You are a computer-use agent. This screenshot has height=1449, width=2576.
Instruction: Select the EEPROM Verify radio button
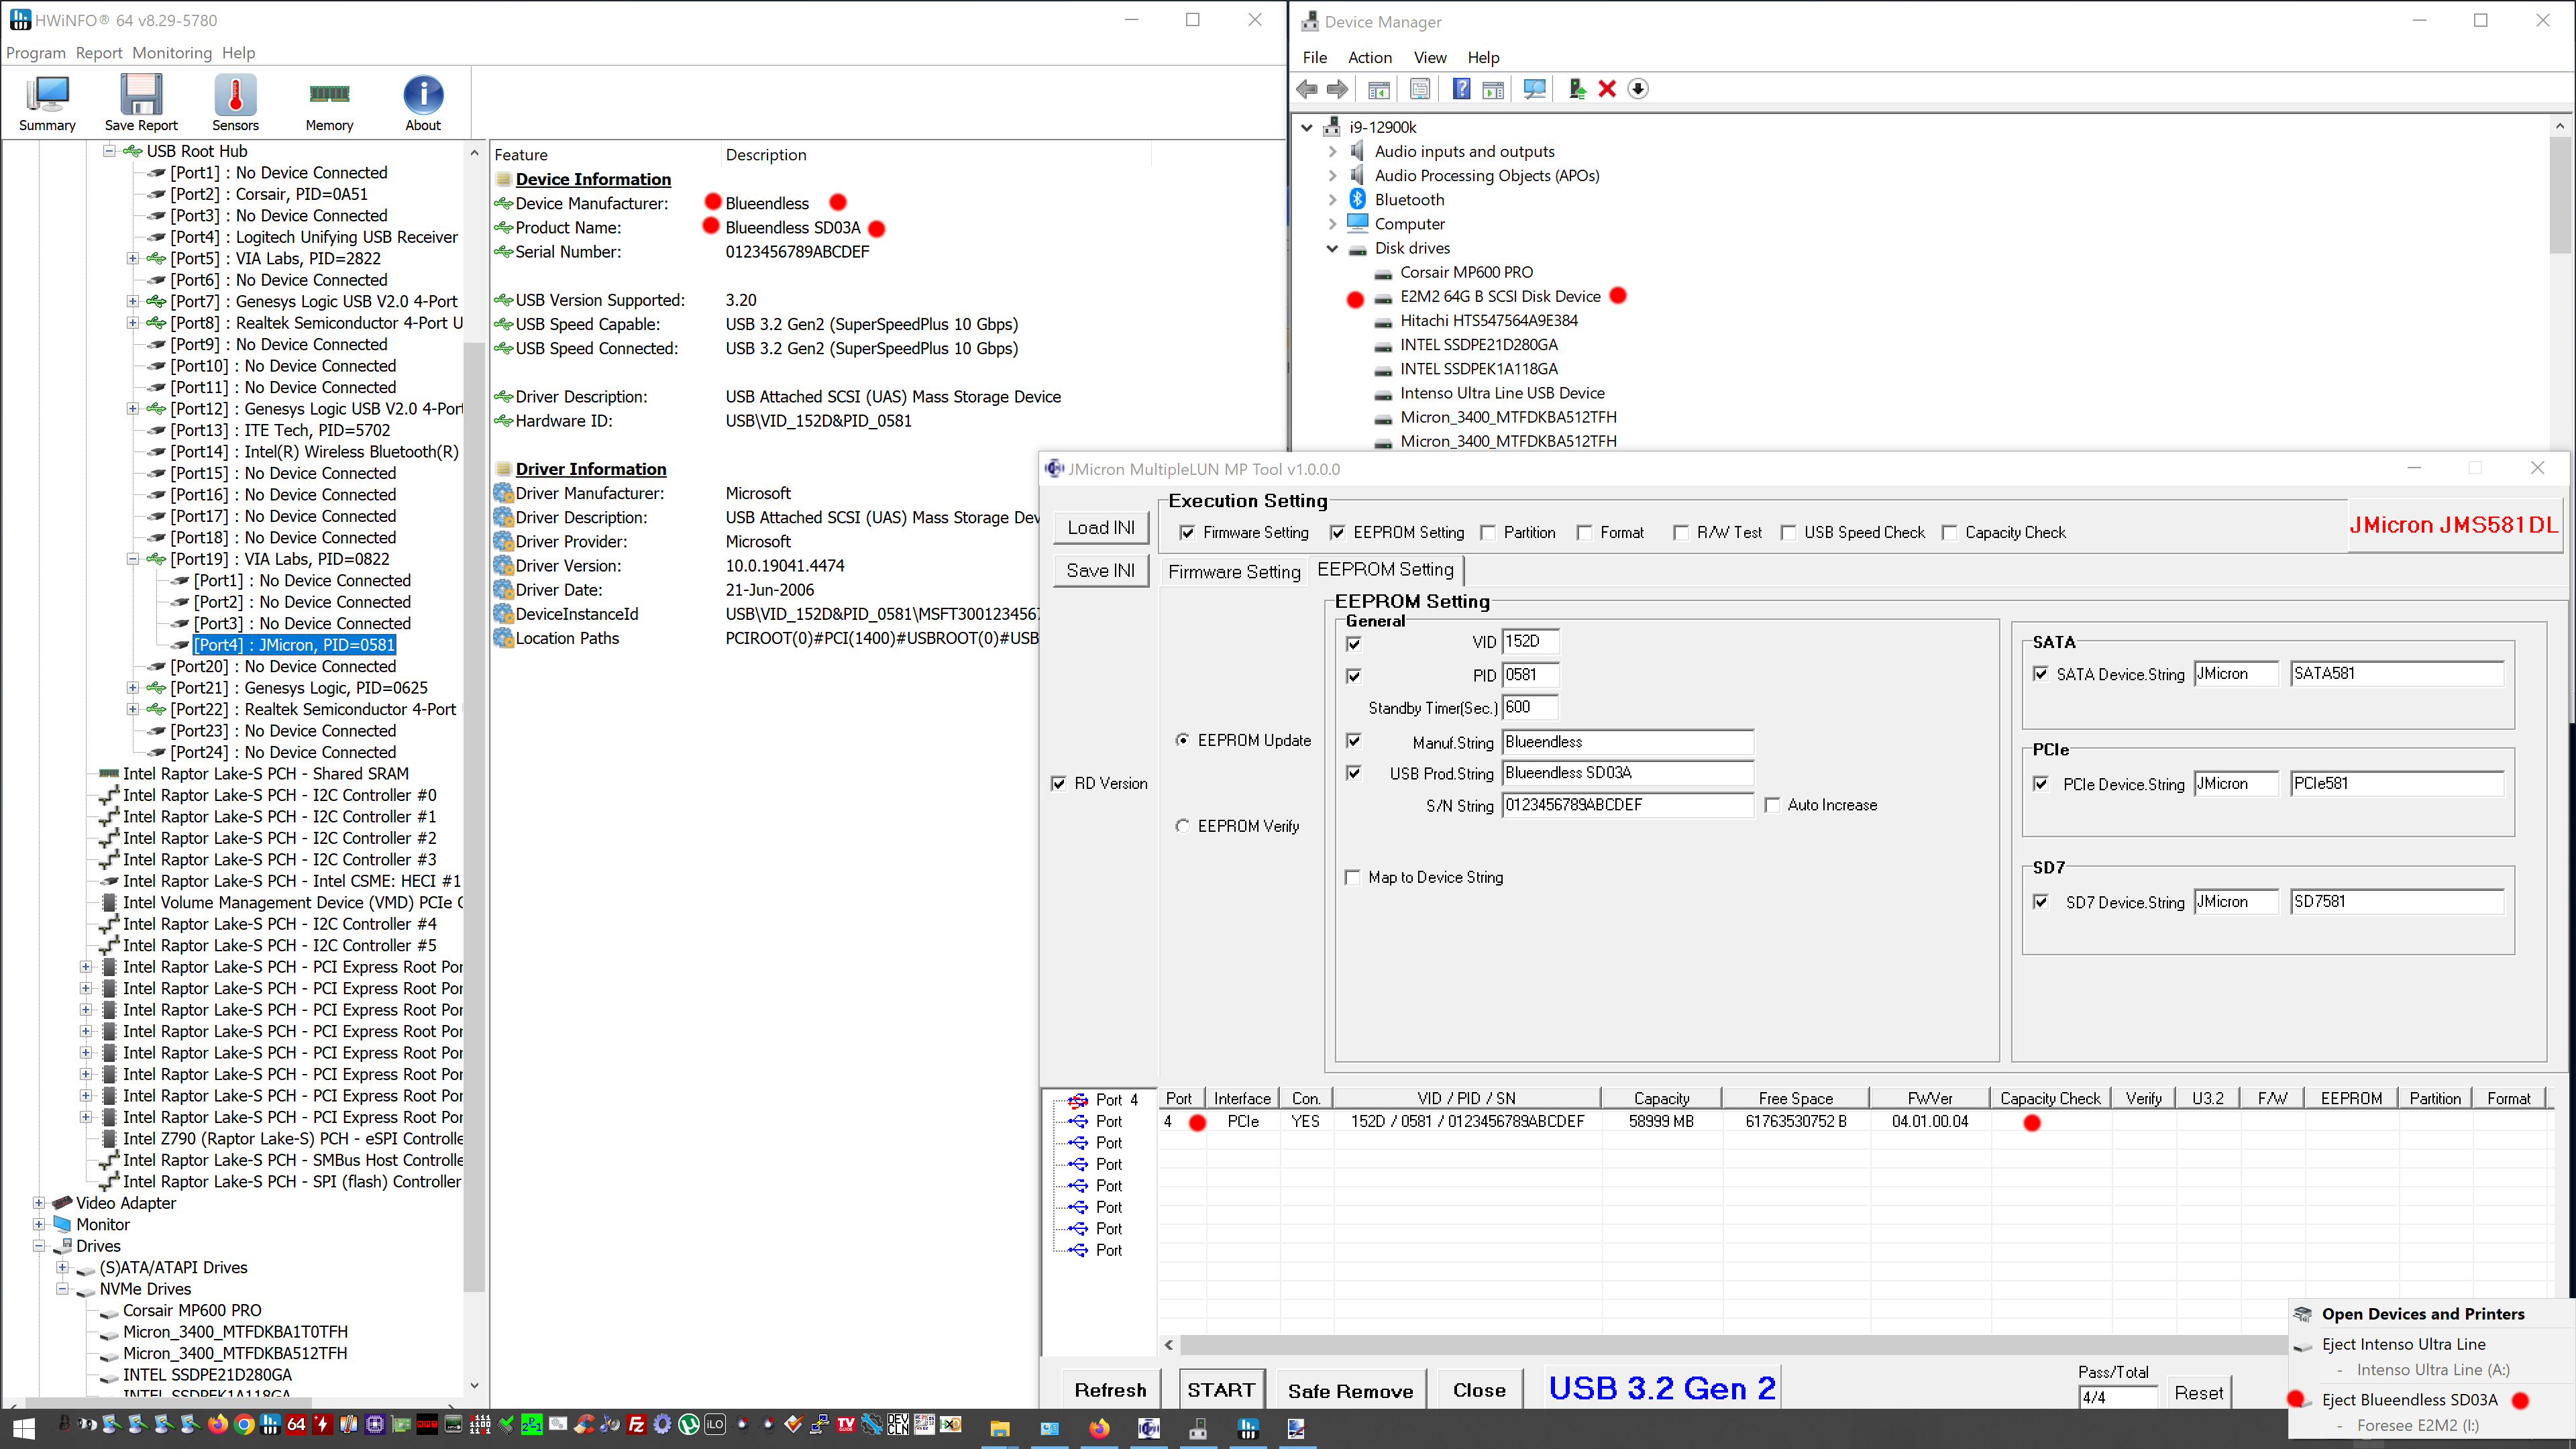[1182, 826]
